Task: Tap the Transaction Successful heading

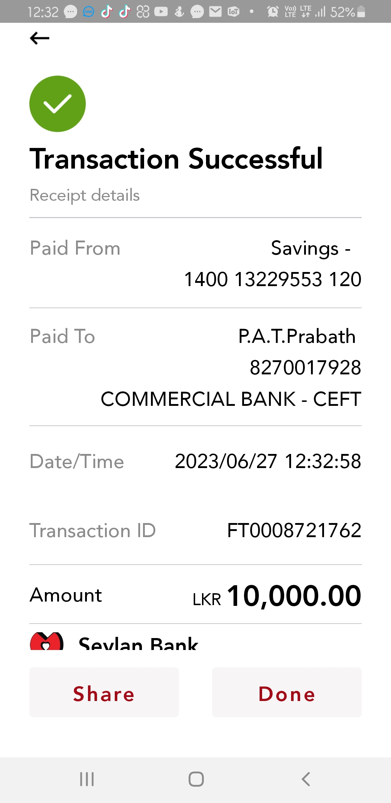Action: (176, 159)
